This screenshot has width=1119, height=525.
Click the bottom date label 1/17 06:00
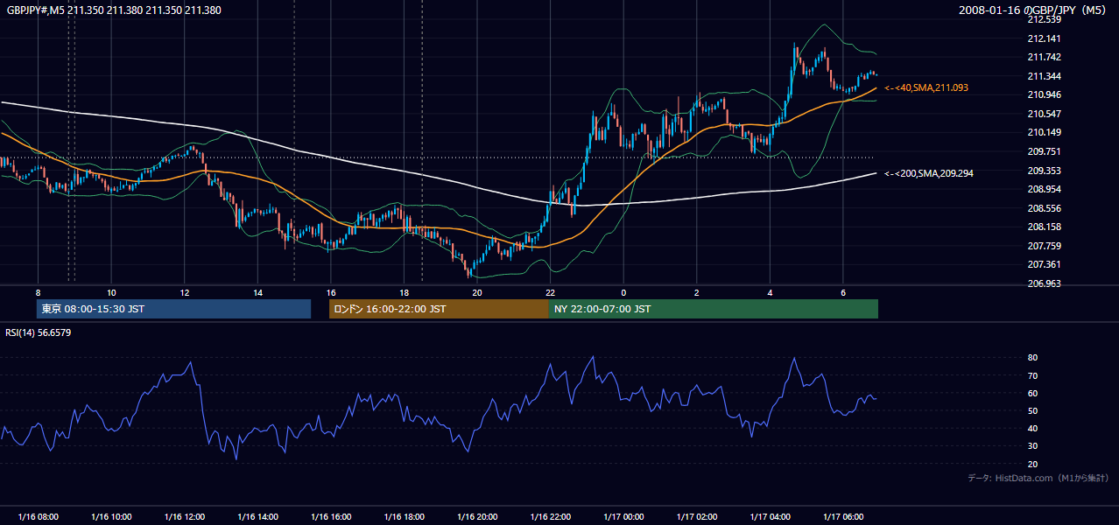[x=842, y=517]
